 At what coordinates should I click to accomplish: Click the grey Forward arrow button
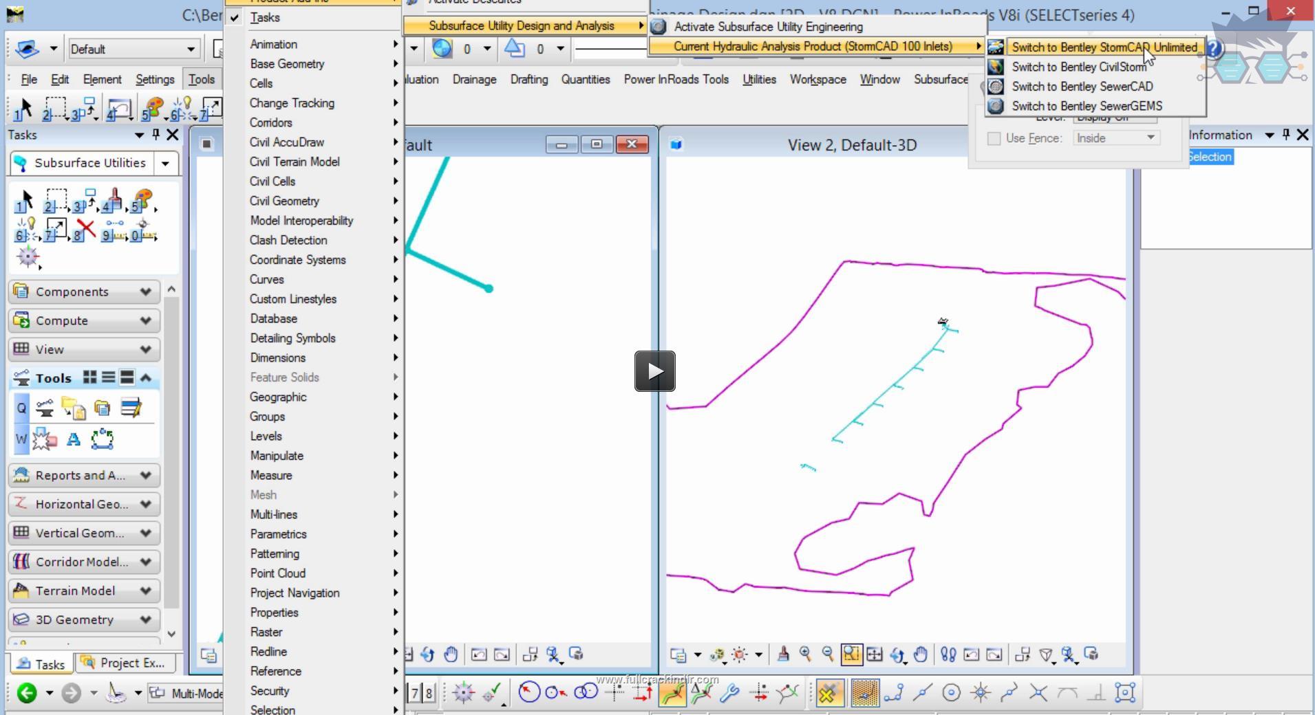pos(71,692)
